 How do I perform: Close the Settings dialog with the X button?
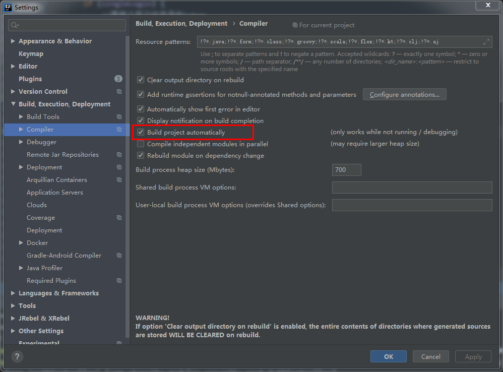click(x=488, y=5)
